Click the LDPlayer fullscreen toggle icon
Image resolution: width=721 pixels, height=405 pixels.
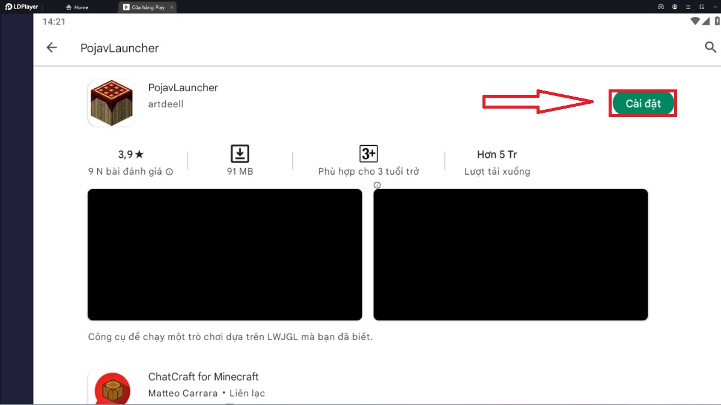click(x=701, y=7)
